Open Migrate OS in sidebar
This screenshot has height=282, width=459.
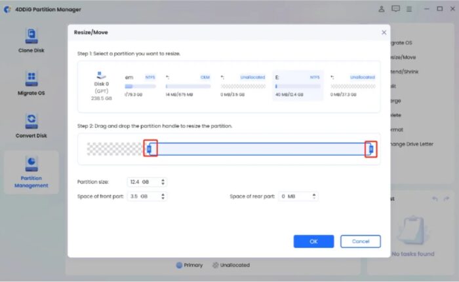coord(31,83)
